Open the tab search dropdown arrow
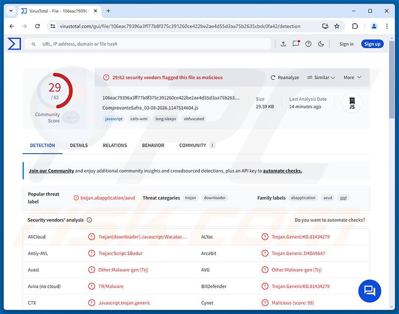Viewport: 399px width, 314px height. [x=11, y=11]
